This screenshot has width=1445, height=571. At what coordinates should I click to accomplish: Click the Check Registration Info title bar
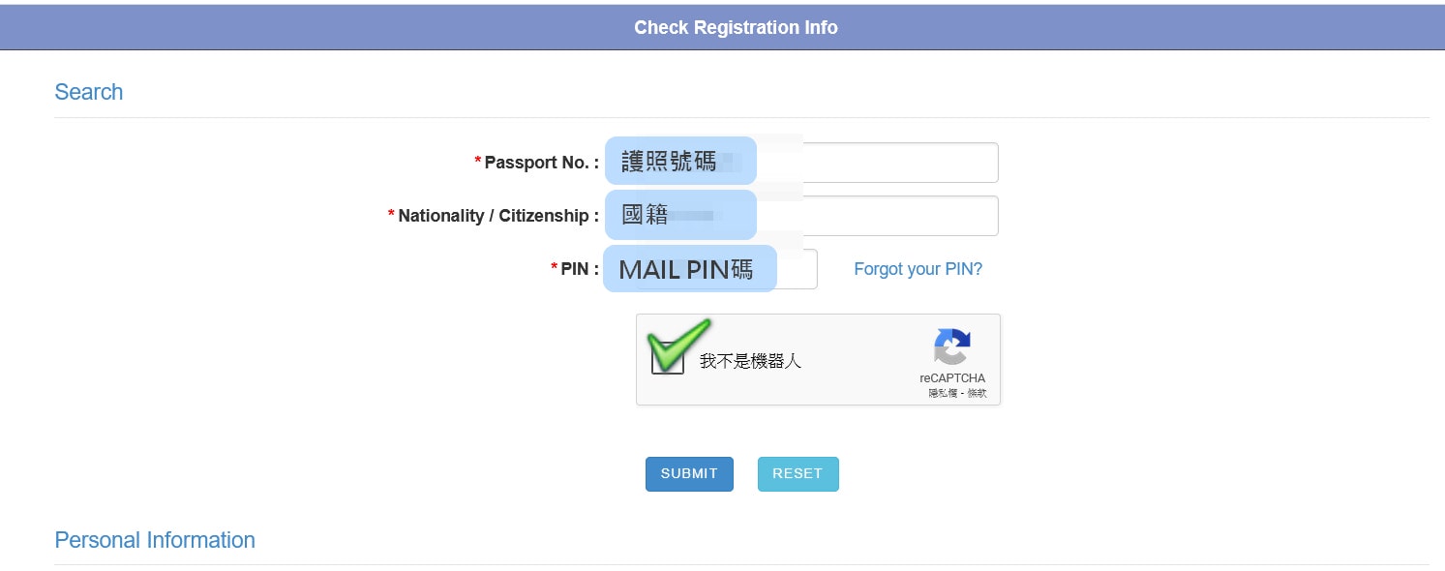click(x=722, y=27)
